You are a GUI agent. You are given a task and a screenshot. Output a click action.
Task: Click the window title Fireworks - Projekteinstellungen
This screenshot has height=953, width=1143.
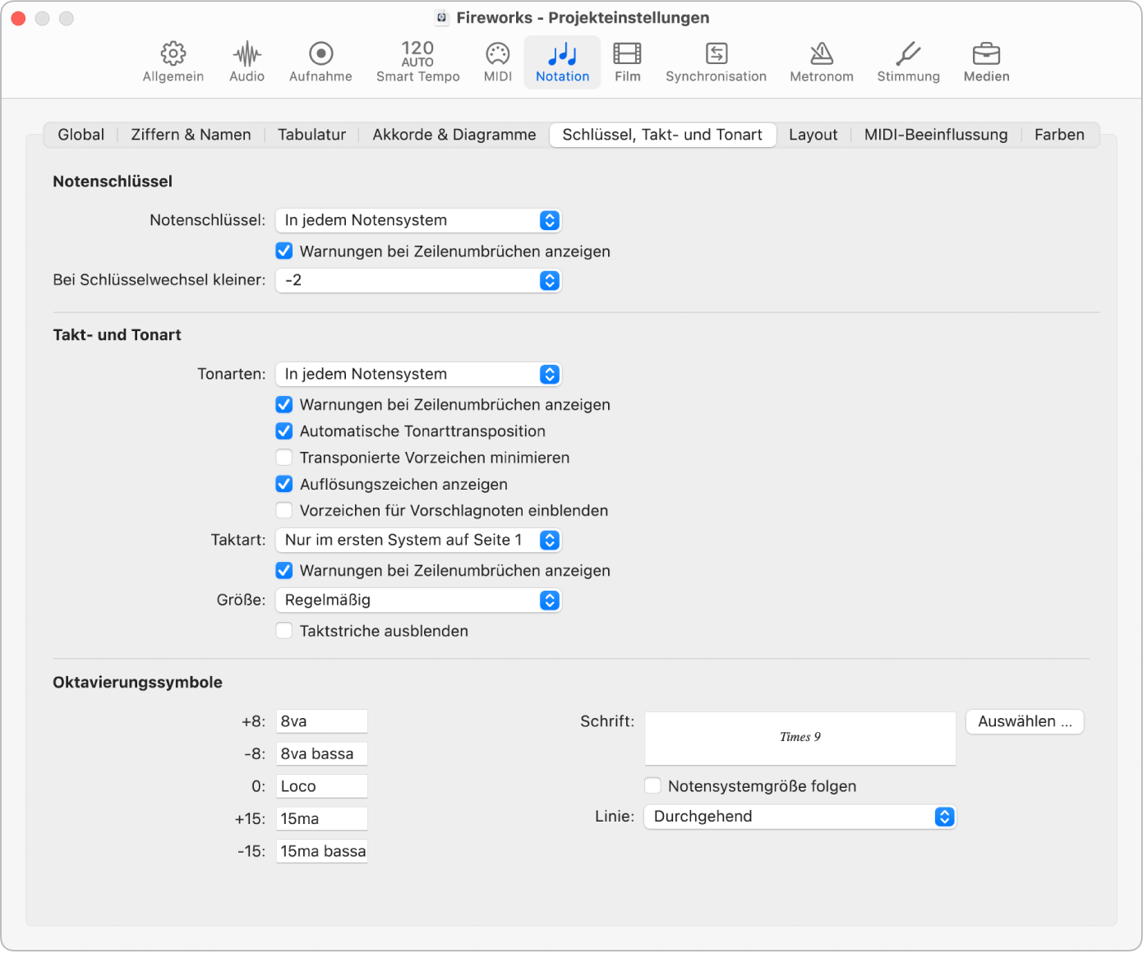pyautogui.click(x=583, y=17)
